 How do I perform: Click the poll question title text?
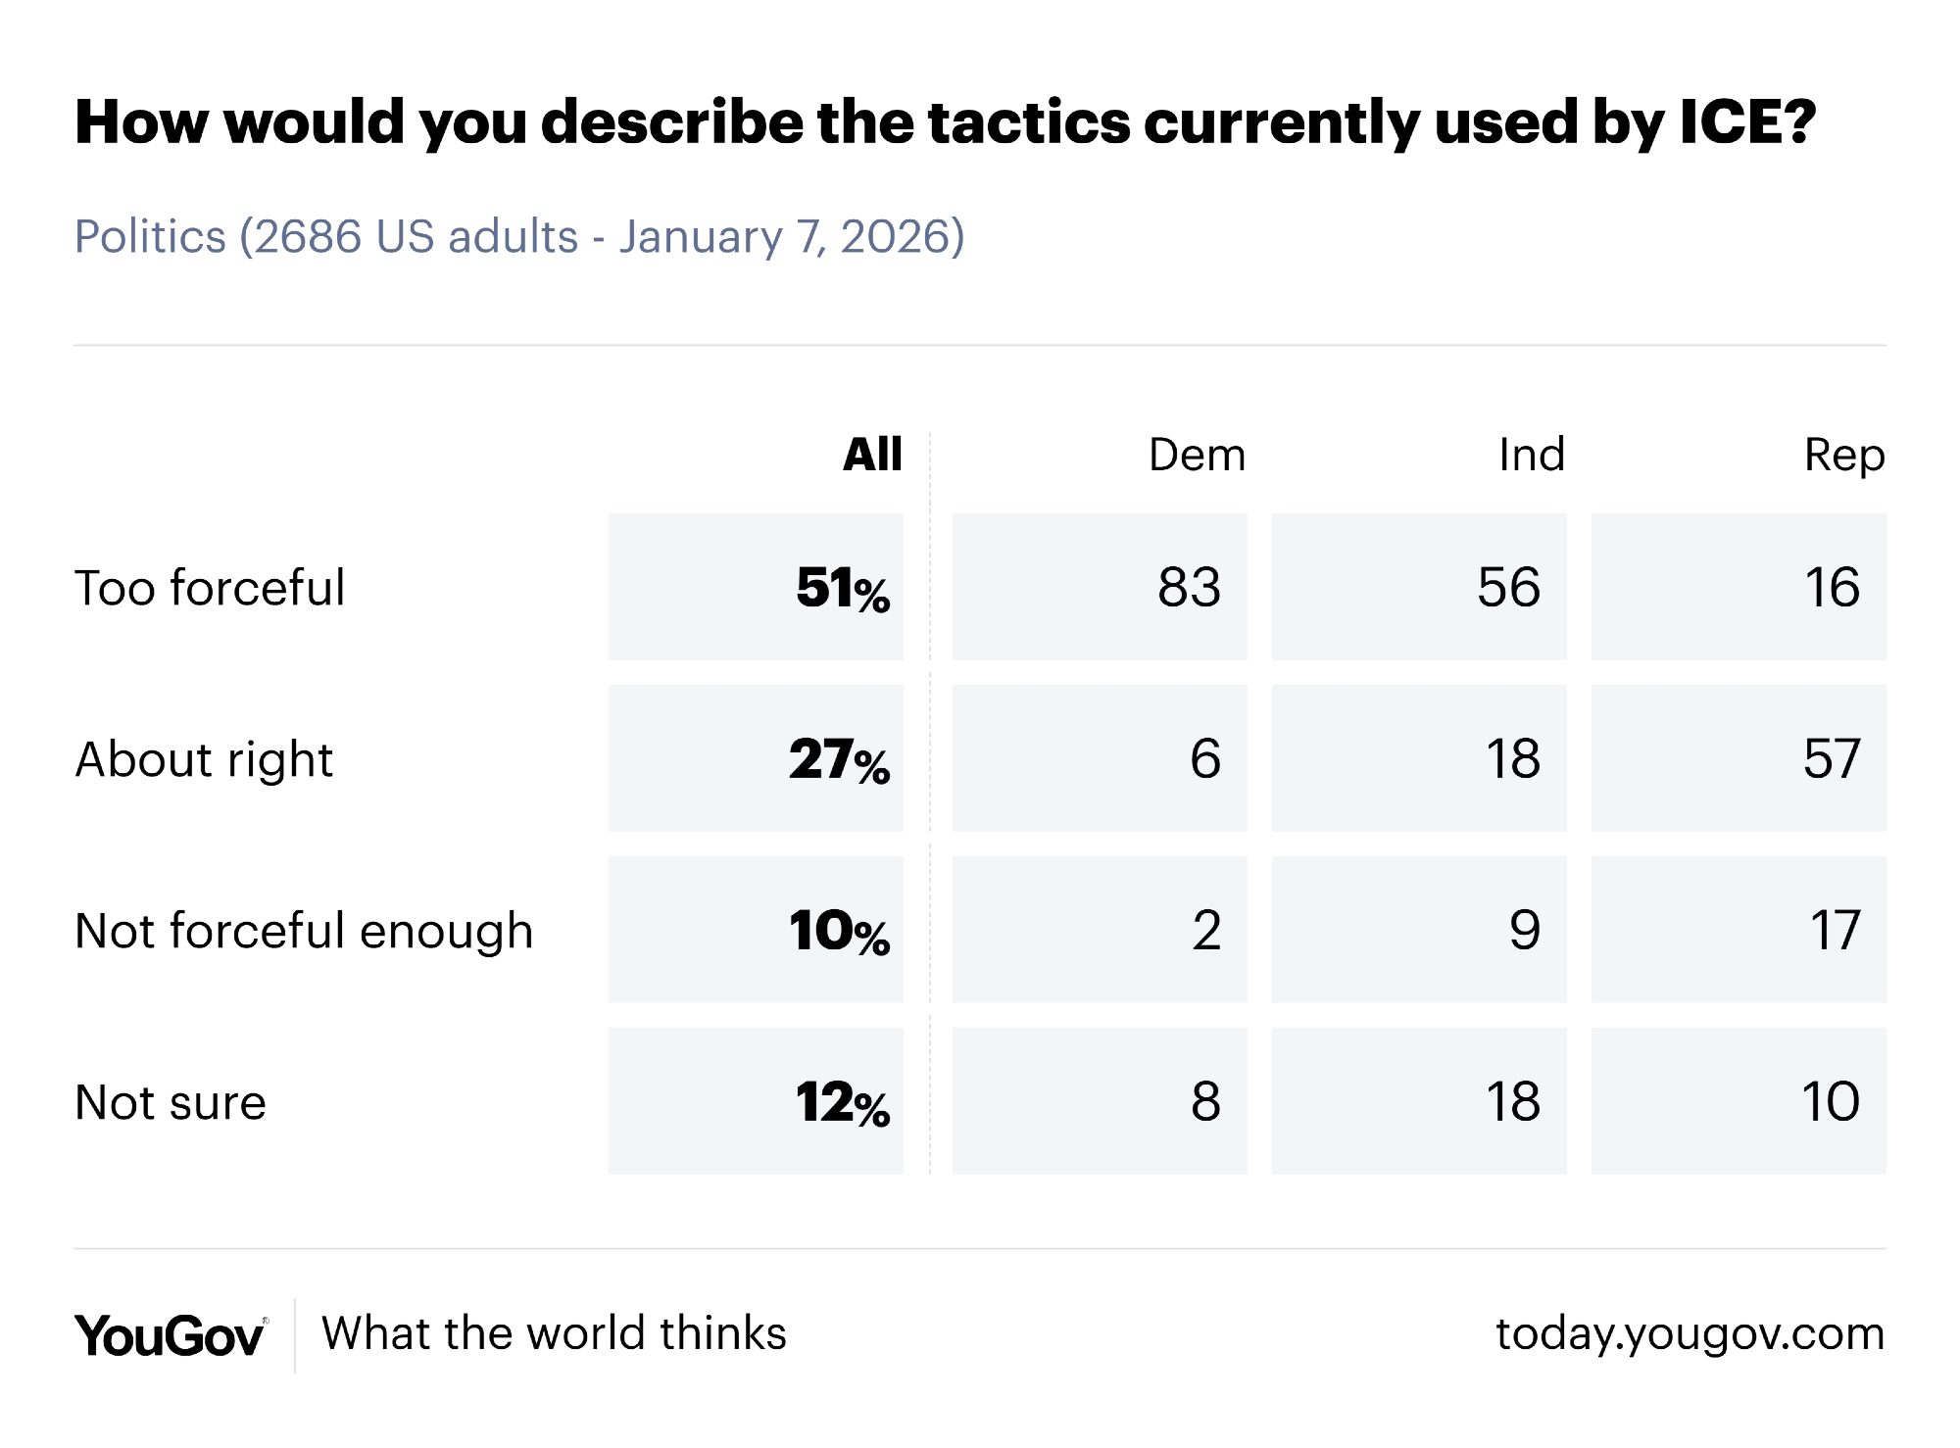click(x=946, y=122)
